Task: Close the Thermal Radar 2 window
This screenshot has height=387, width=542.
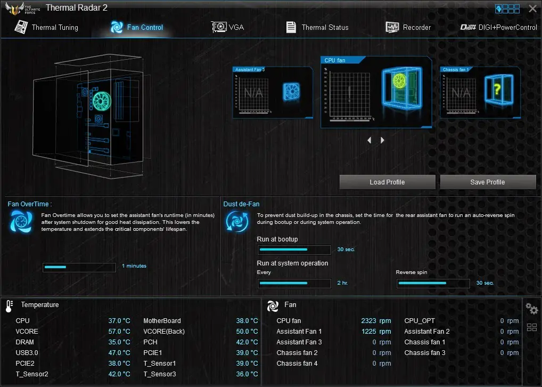Action: click(x=532, y=9)
